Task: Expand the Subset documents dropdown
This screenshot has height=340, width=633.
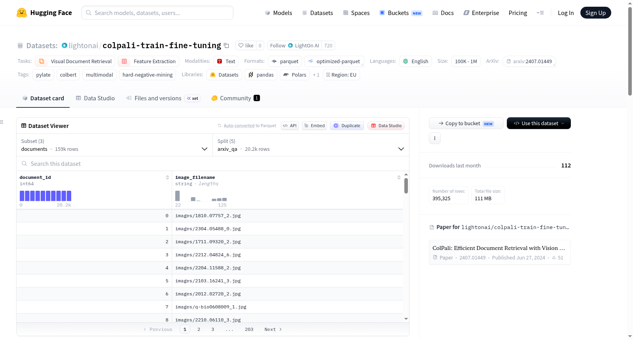Action: [114, 145]
